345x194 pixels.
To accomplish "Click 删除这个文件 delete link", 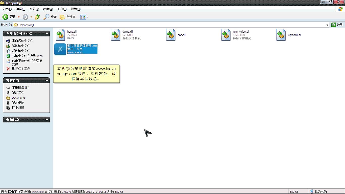I will point(21,69).
